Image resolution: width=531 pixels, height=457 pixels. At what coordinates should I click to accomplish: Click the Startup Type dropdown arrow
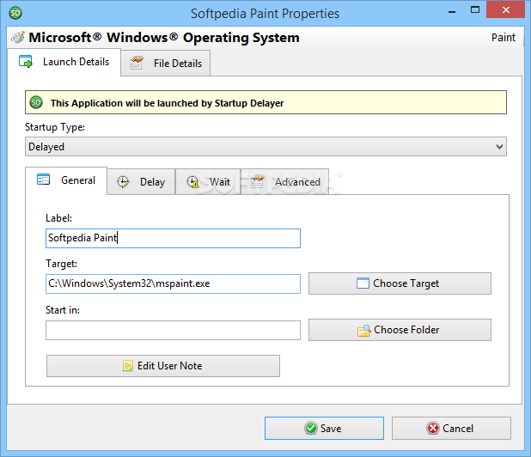[499, 147]
